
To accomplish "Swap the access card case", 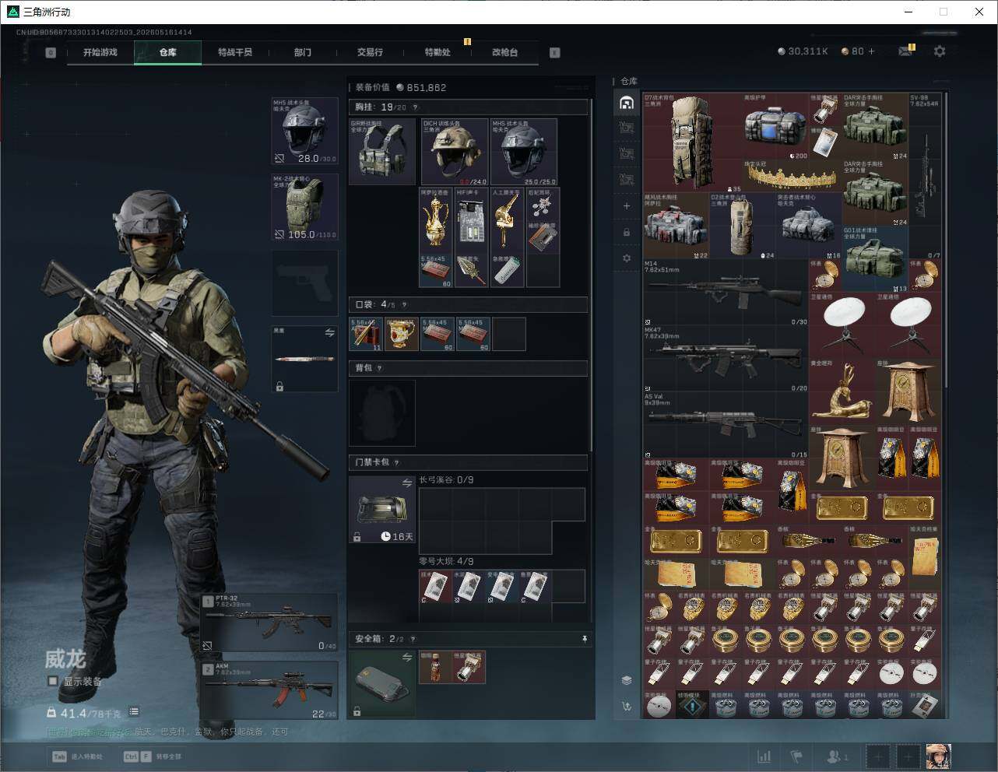I will point(407,483).
